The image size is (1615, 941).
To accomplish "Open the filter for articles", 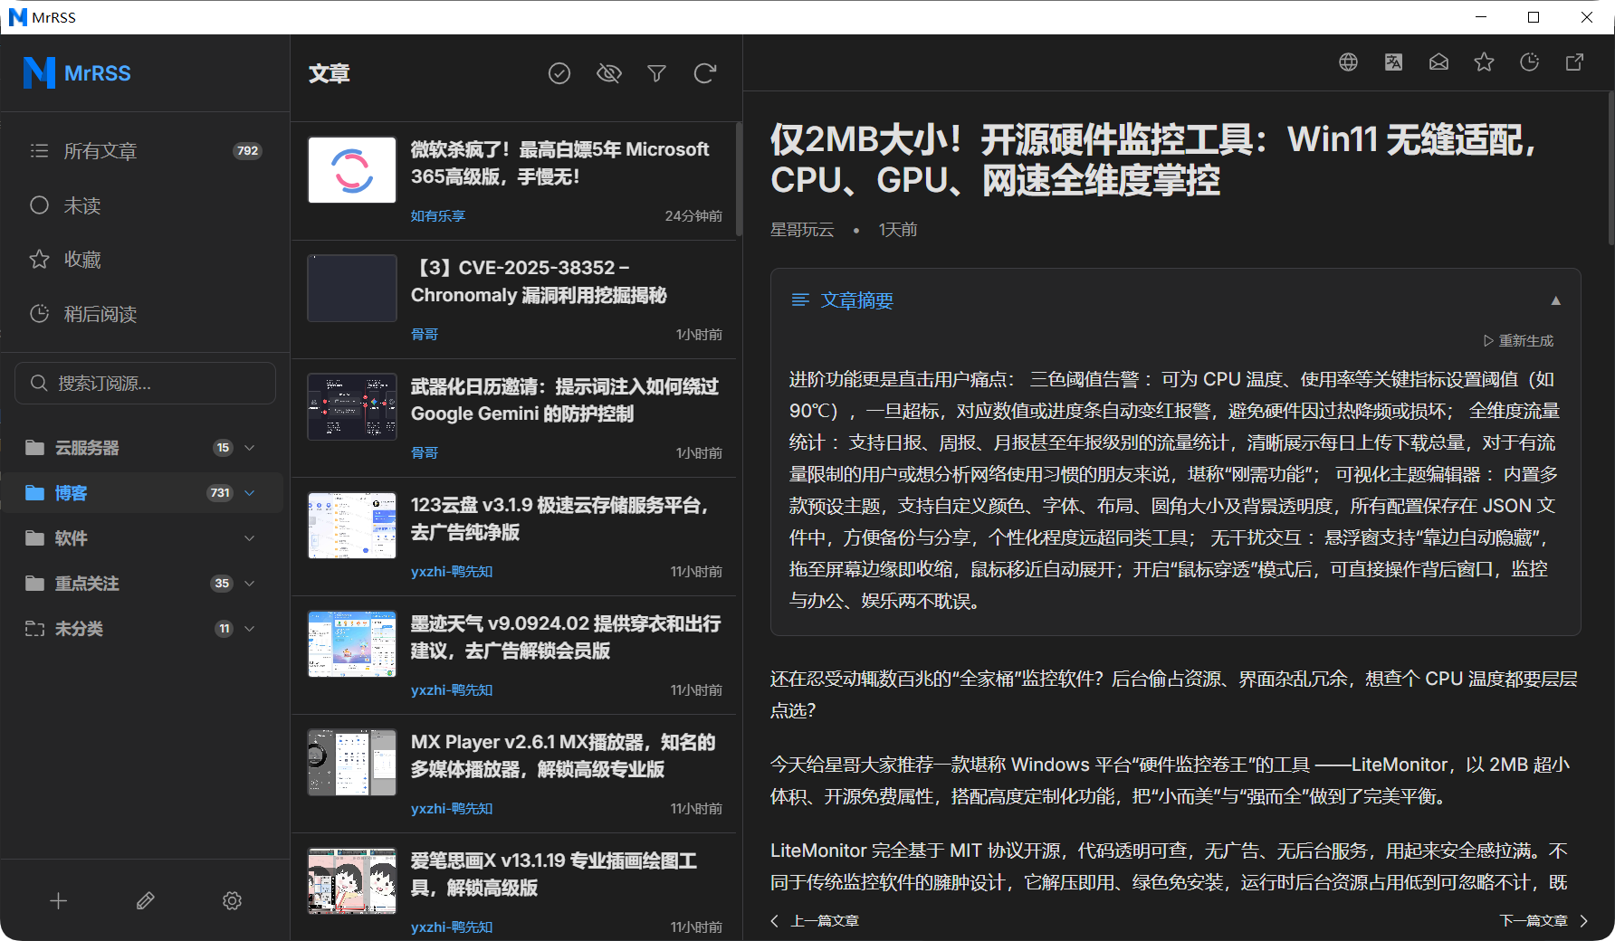I will (x=656, y=73).
